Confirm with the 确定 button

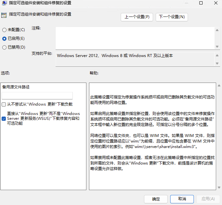tap(156, 199)
